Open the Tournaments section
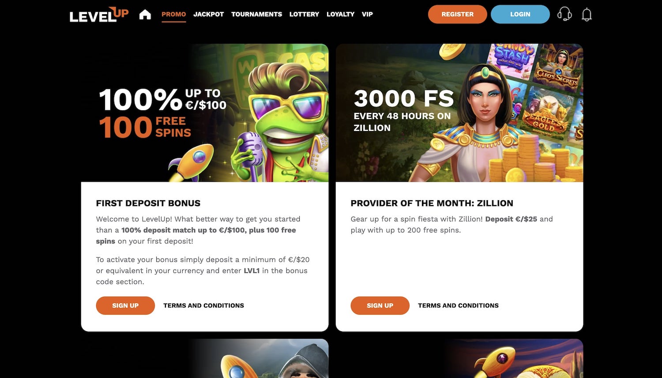This screenshot has height=378, width=662. (256, 14)
